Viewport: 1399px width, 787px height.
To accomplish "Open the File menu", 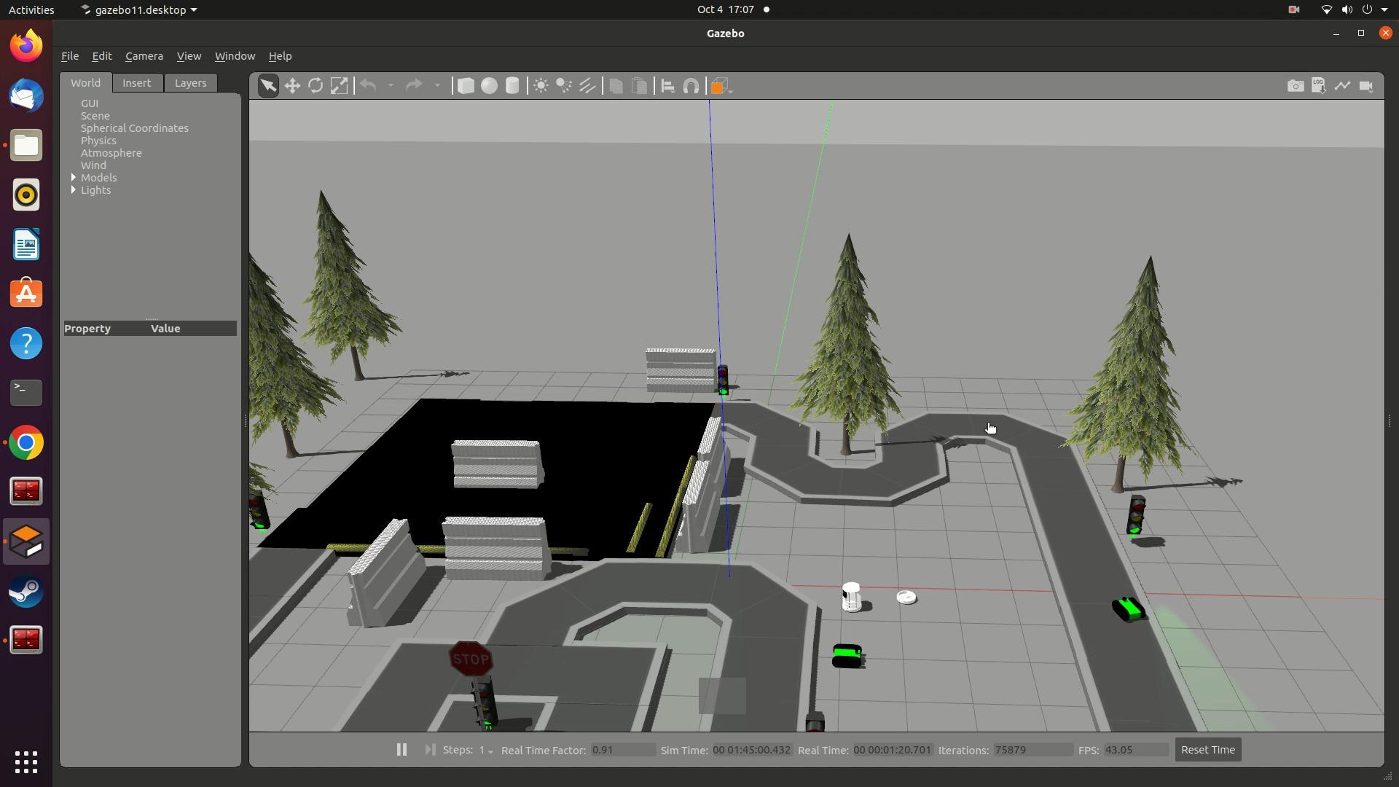I will [70, 56].
